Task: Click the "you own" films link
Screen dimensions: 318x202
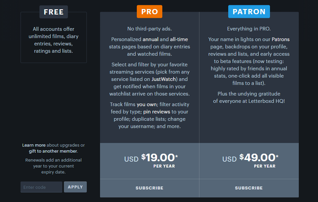Action: tap(146, 104)
